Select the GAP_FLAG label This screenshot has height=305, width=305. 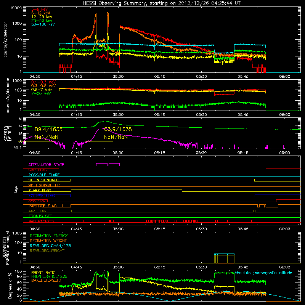click(37, 170)
